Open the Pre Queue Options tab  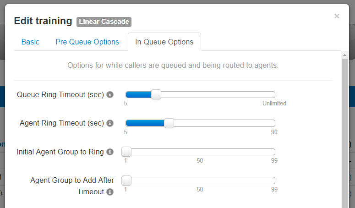tap(87, 42)
